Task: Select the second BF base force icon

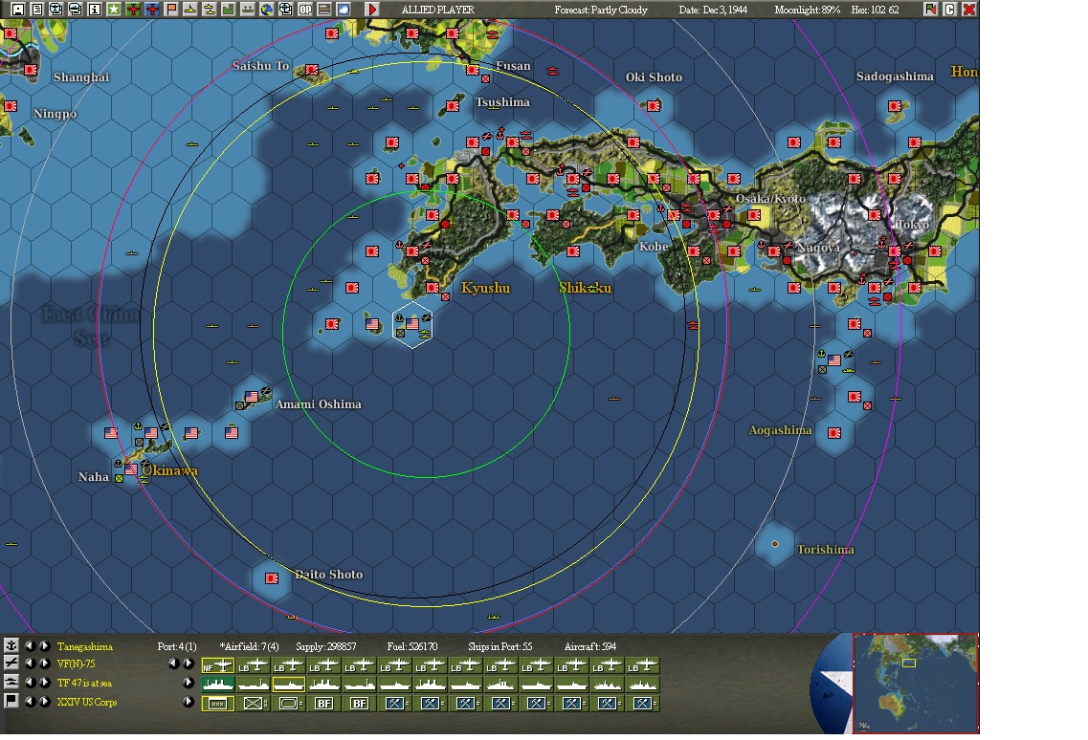Action: (x=360, y=704)
